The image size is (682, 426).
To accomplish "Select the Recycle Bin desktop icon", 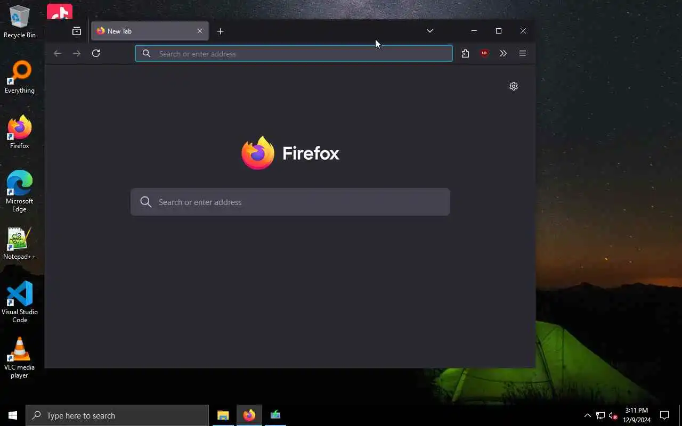I will (x=20, y=22).
